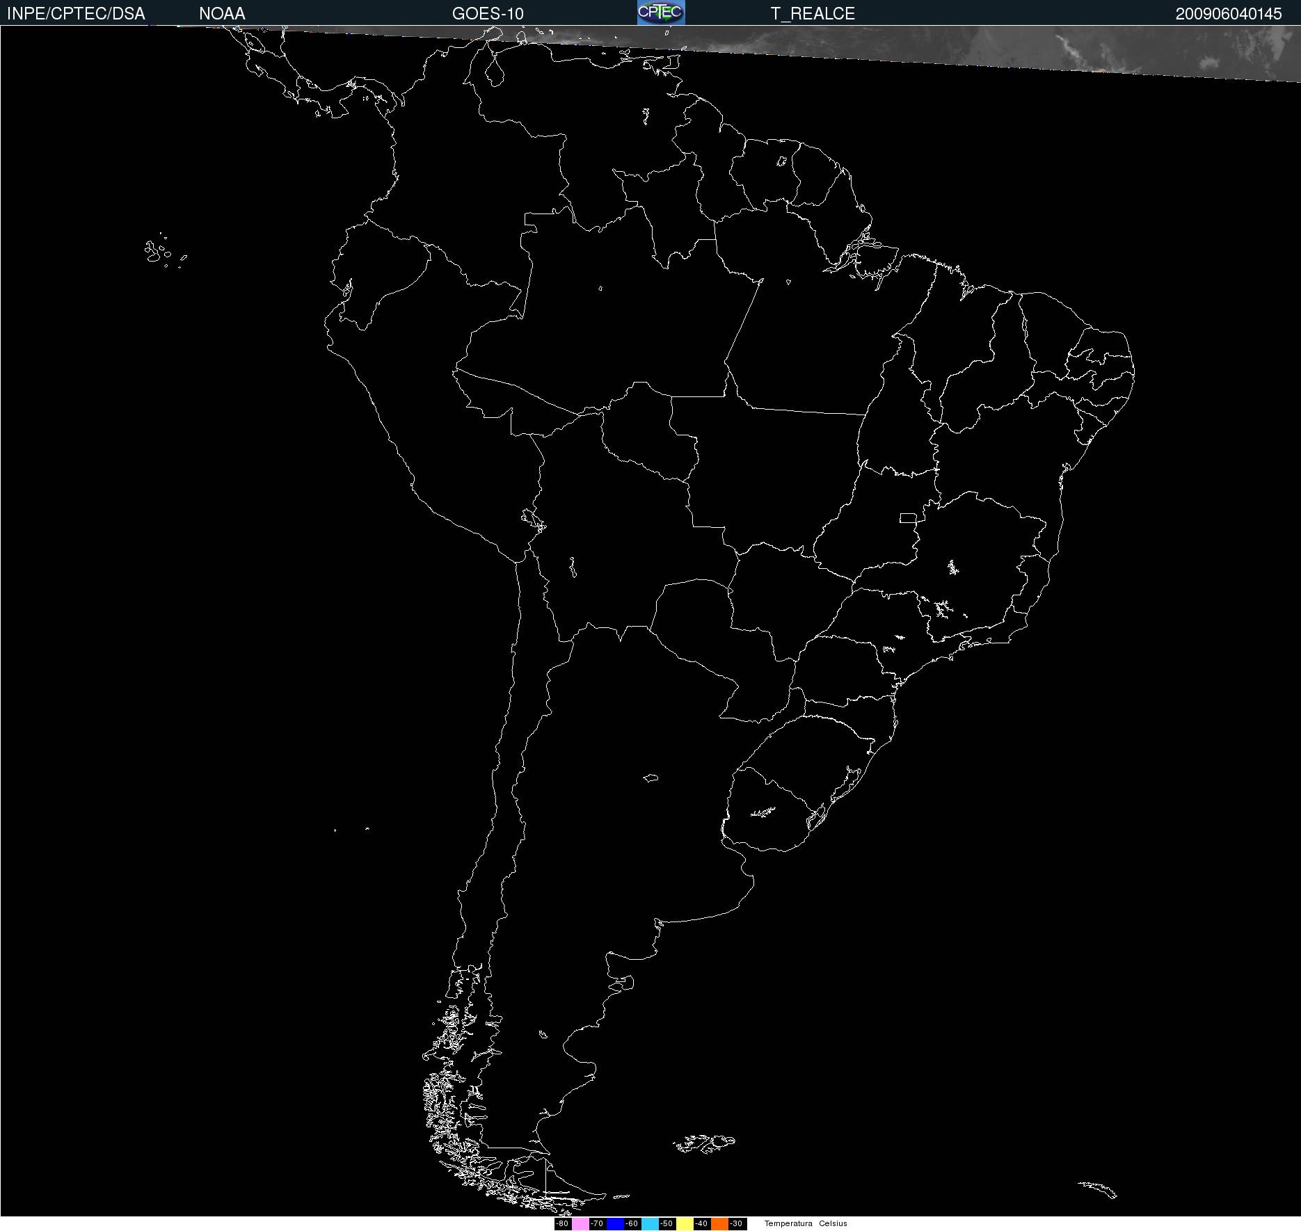Click the 200906040145 timestamp
Screen dimensions: 1301x1231
point(1228,14)
